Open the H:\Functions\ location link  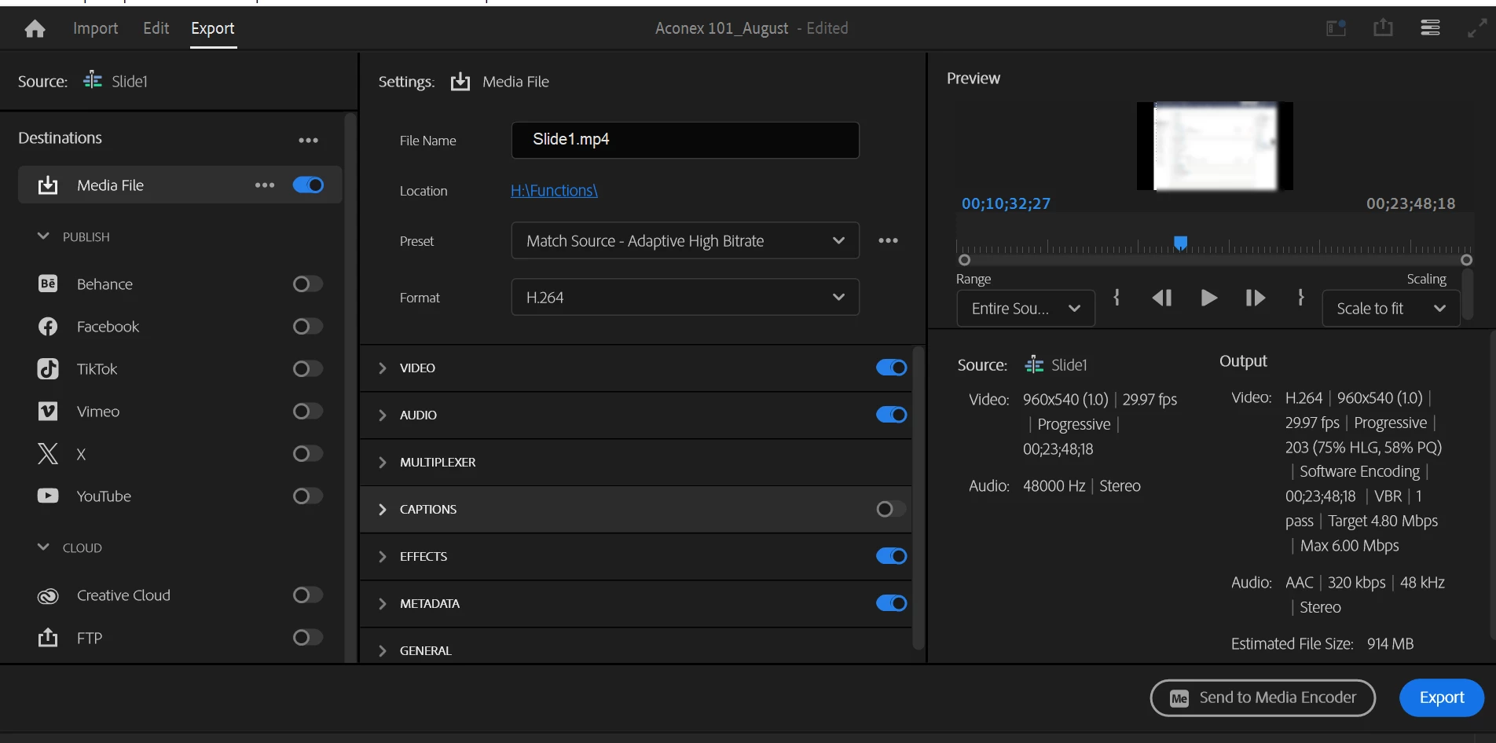[554, 191]
